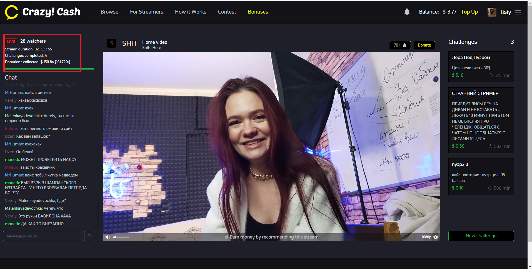This screenshot has width=532, height=269.
Task: Open video quality settings gear
Action: pyautogui.click(x=436, y=237)
